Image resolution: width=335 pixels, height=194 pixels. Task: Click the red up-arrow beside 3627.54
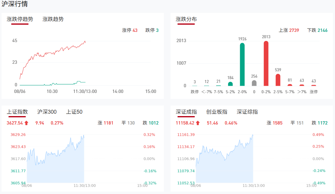27,123
